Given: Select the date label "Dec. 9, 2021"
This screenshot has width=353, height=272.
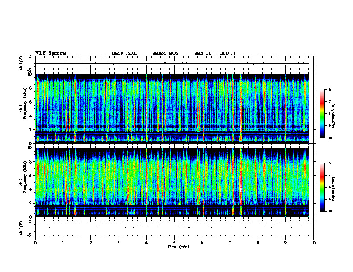Looking at the screenshot, I should [x=124, y=53].
